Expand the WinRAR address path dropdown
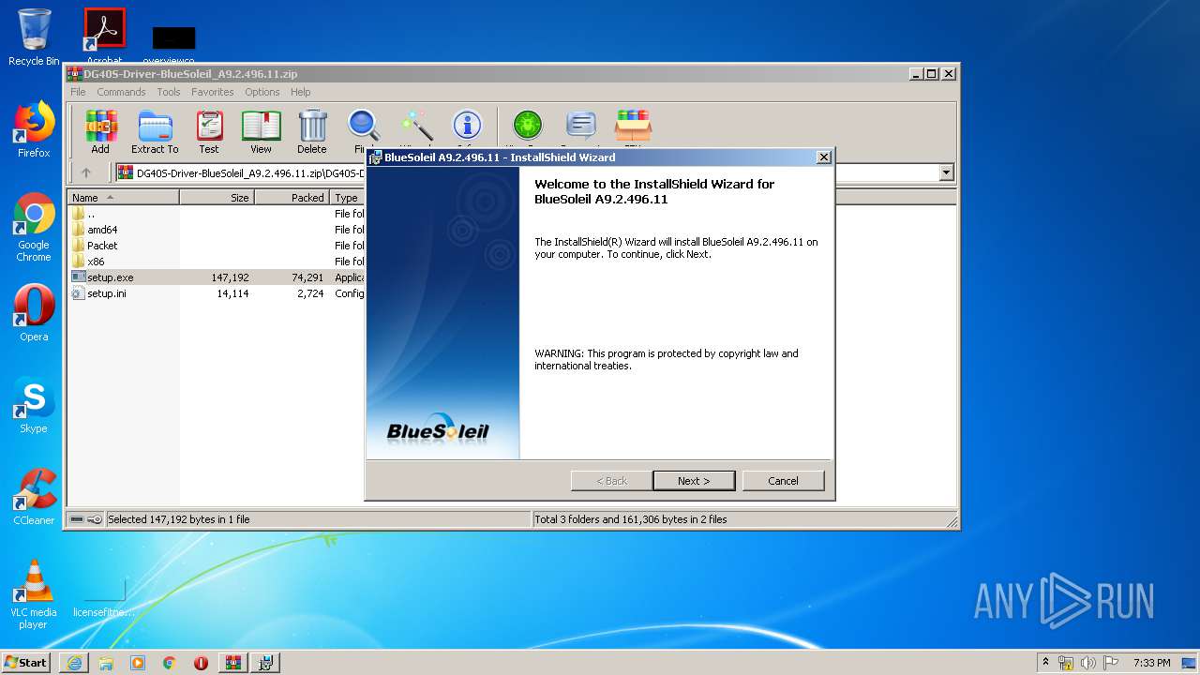Viewport: 1200px width, 675px height. pyautogui.click(x=946, y=172)
